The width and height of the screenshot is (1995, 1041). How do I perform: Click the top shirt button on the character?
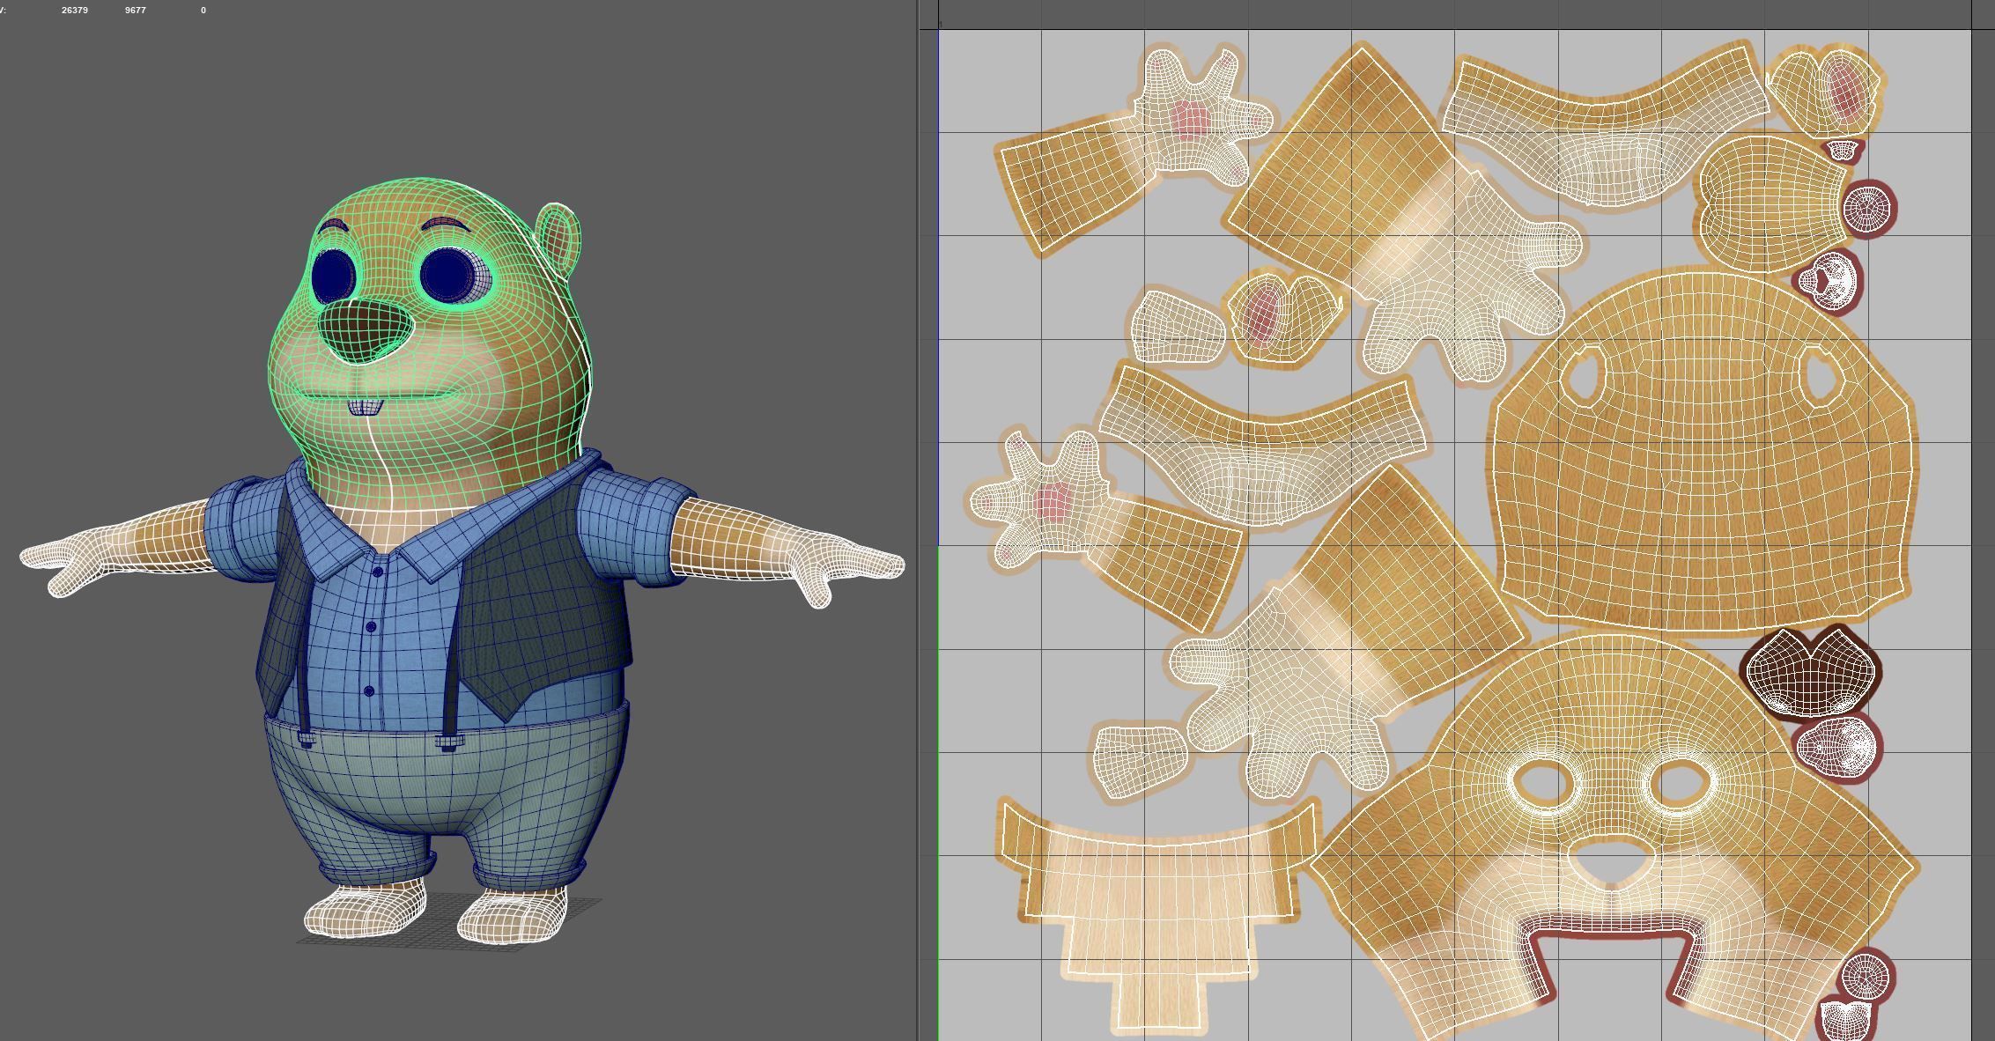pyautogui.click(x=377, y=572)
